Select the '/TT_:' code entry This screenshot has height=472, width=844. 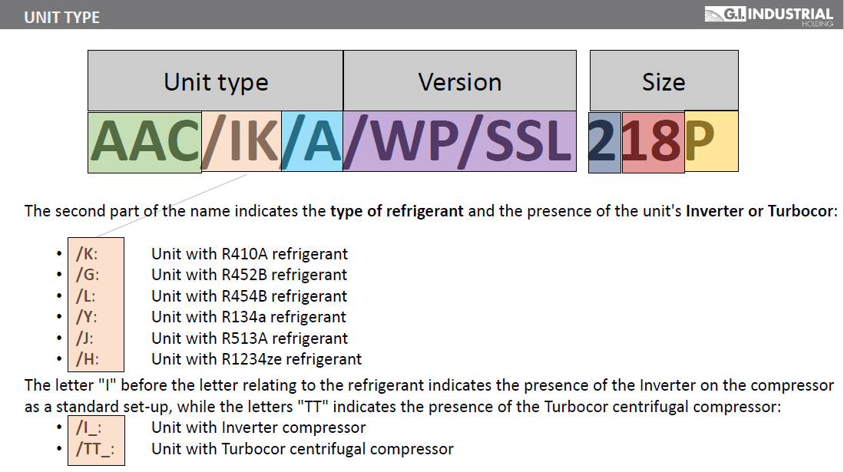pyautogui.click(x=94, y=449)
